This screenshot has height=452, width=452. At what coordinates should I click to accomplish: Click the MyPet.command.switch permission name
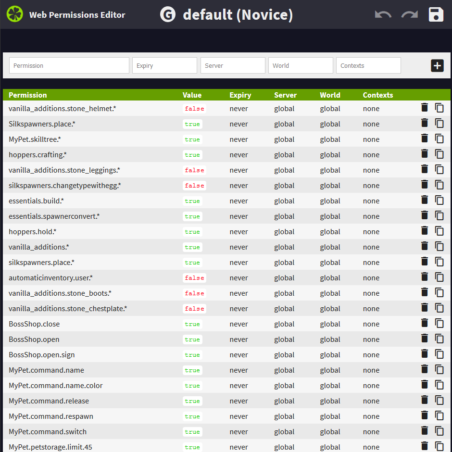tap(48, 431)
